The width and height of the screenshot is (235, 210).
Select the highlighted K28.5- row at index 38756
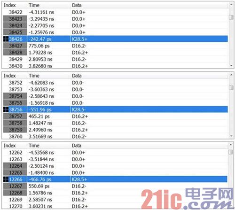(115, 109)
